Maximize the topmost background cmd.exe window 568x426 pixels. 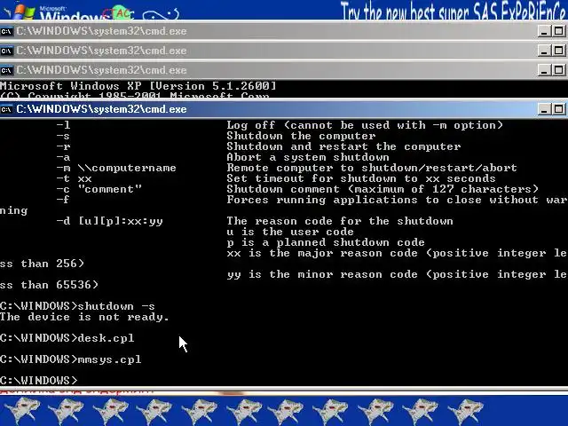click(x=558, y=31)
